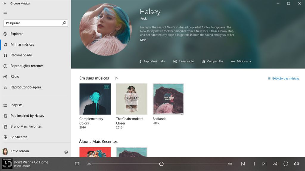
Task: Play all songs in Em suas músicas
Action: pyautogui.click(x=116, y=78)
